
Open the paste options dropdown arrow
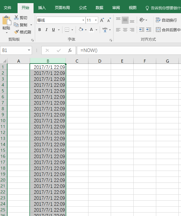pos(7,33)
